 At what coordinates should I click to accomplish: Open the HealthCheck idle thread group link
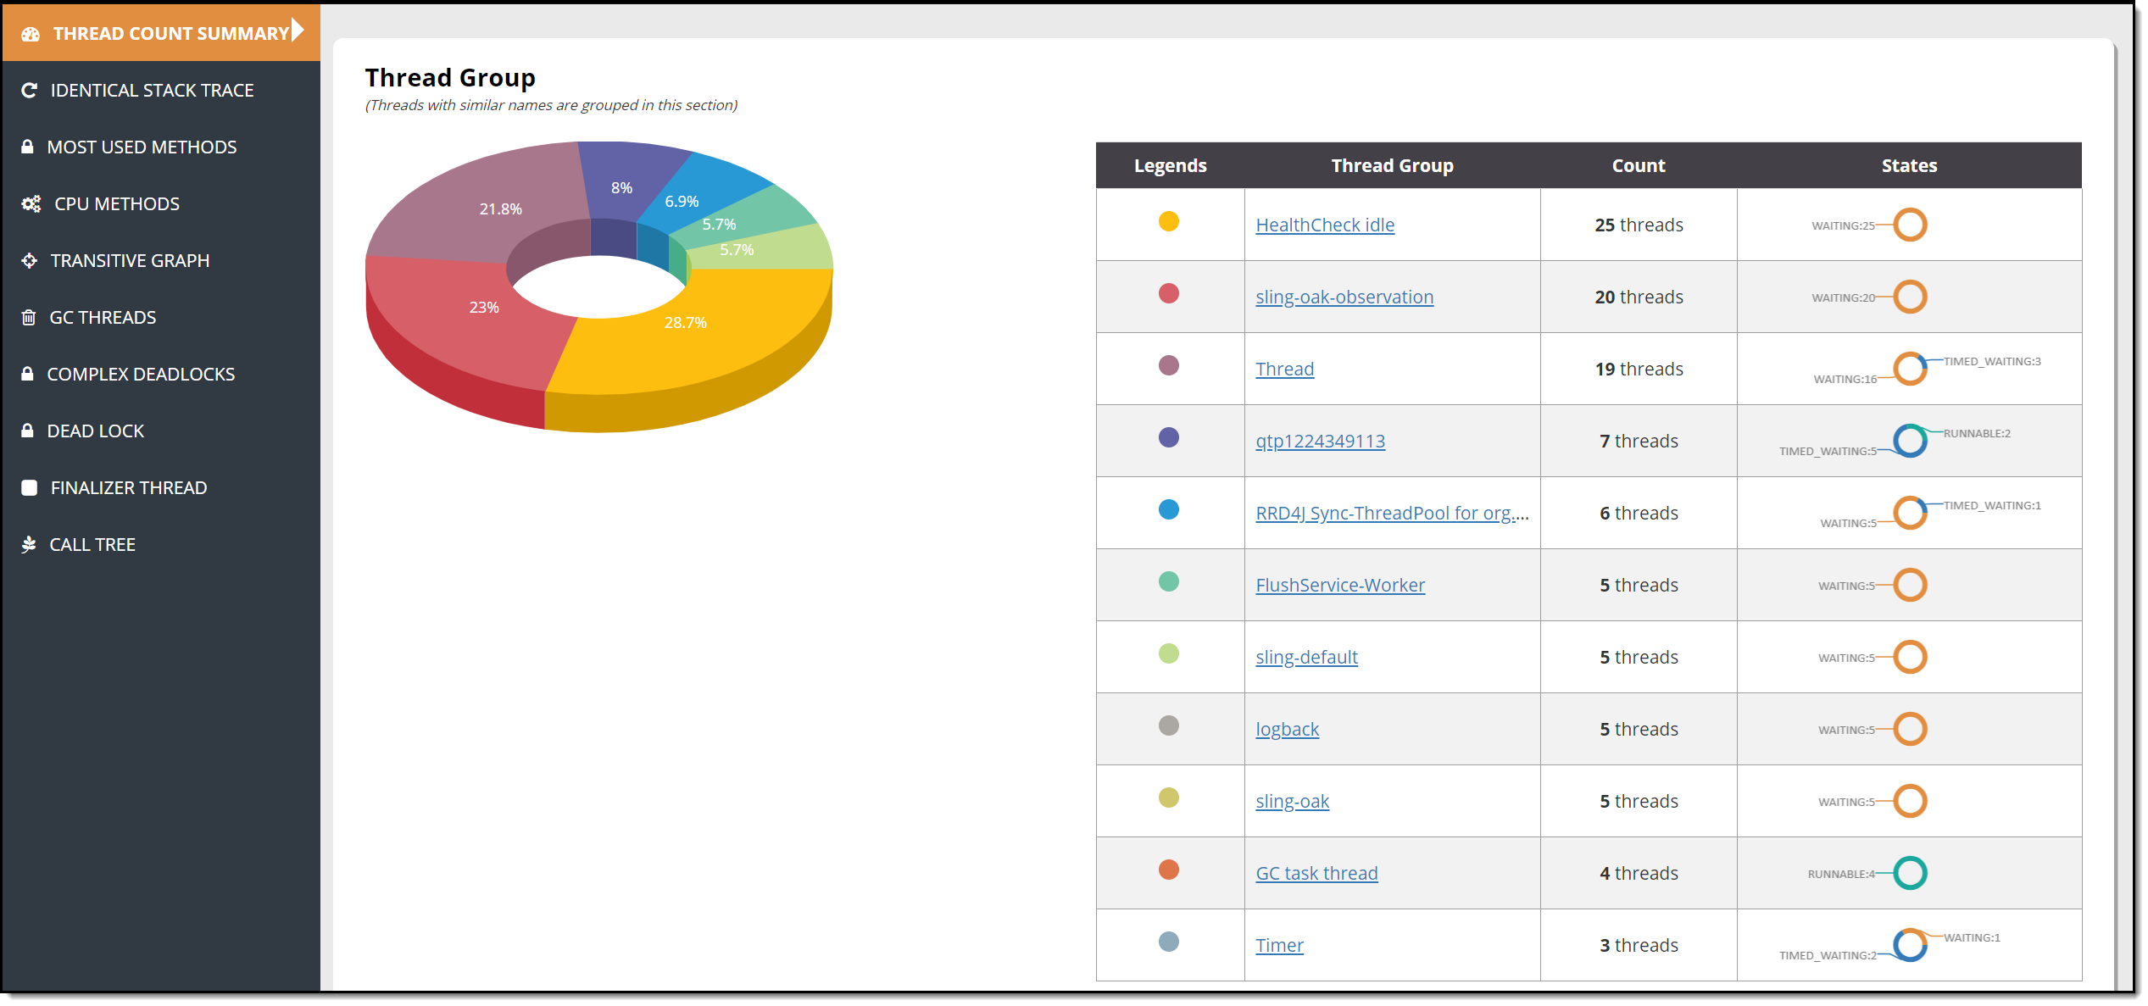coord(1324,225)
